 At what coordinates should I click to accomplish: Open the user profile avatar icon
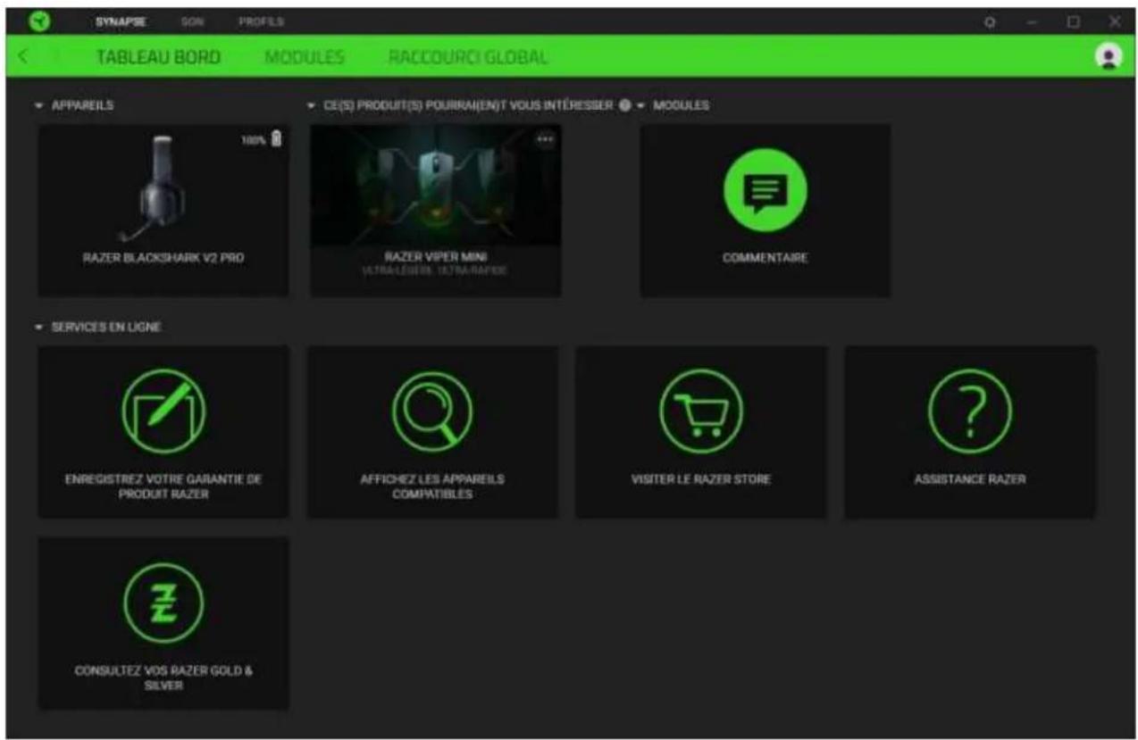tap(1109, 57)
